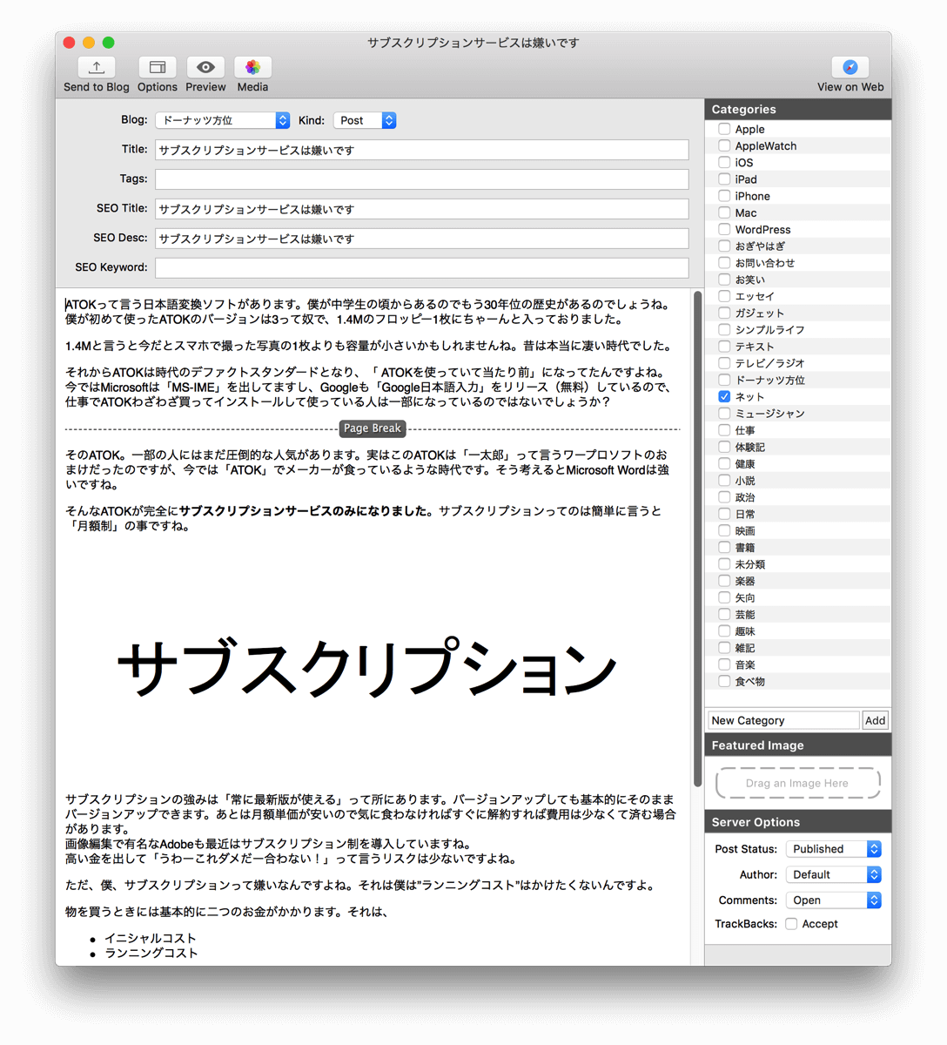Check the 健康 category
Screen dimensions: 947x1045
(x=724, y=463)
